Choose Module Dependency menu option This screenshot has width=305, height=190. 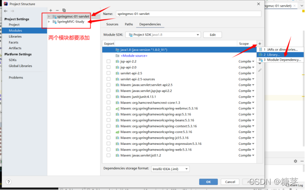[280, 60]
